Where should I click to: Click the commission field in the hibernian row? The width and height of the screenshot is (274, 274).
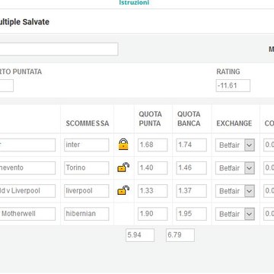coord(269,214)
